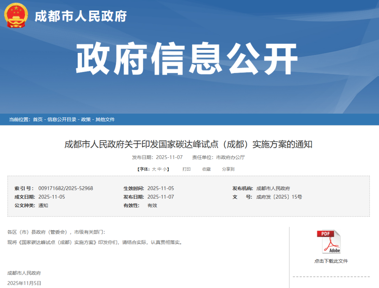Select the article title about 碳达峰试点
The height and width of the screenshot is (288, 379).
[x=189, y=144]
